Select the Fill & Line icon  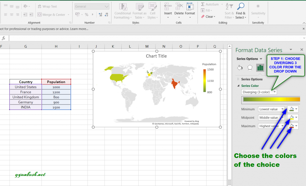coord(239,68)
